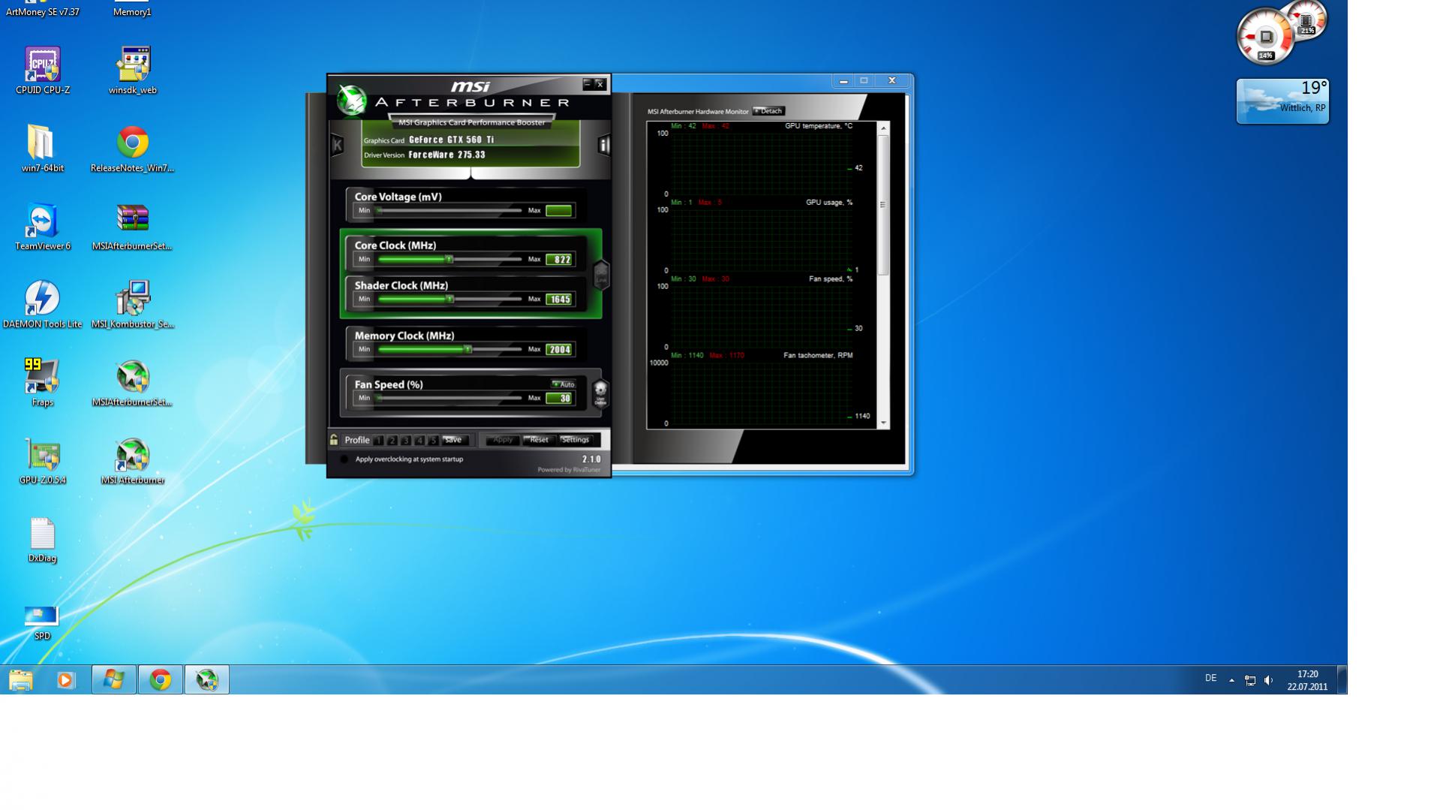Select the Fraps desktop icon
The height and width of the screenshot is (810, 1440).
click(x=43, y=383)
